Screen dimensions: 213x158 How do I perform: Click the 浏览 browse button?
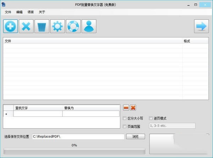pos(136,136)
